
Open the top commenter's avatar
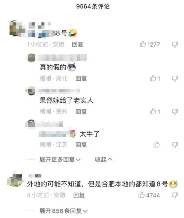pyautogui.click(x=16, y=28)
